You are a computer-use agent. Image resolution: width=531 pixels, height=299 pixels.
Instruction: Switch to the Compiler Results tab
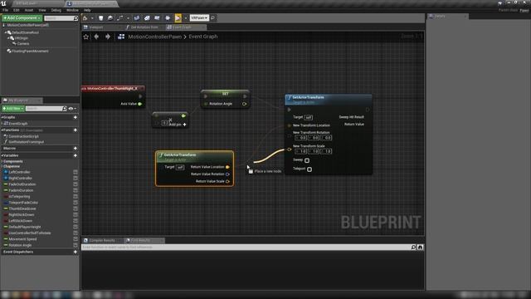[x=101, y=240]
